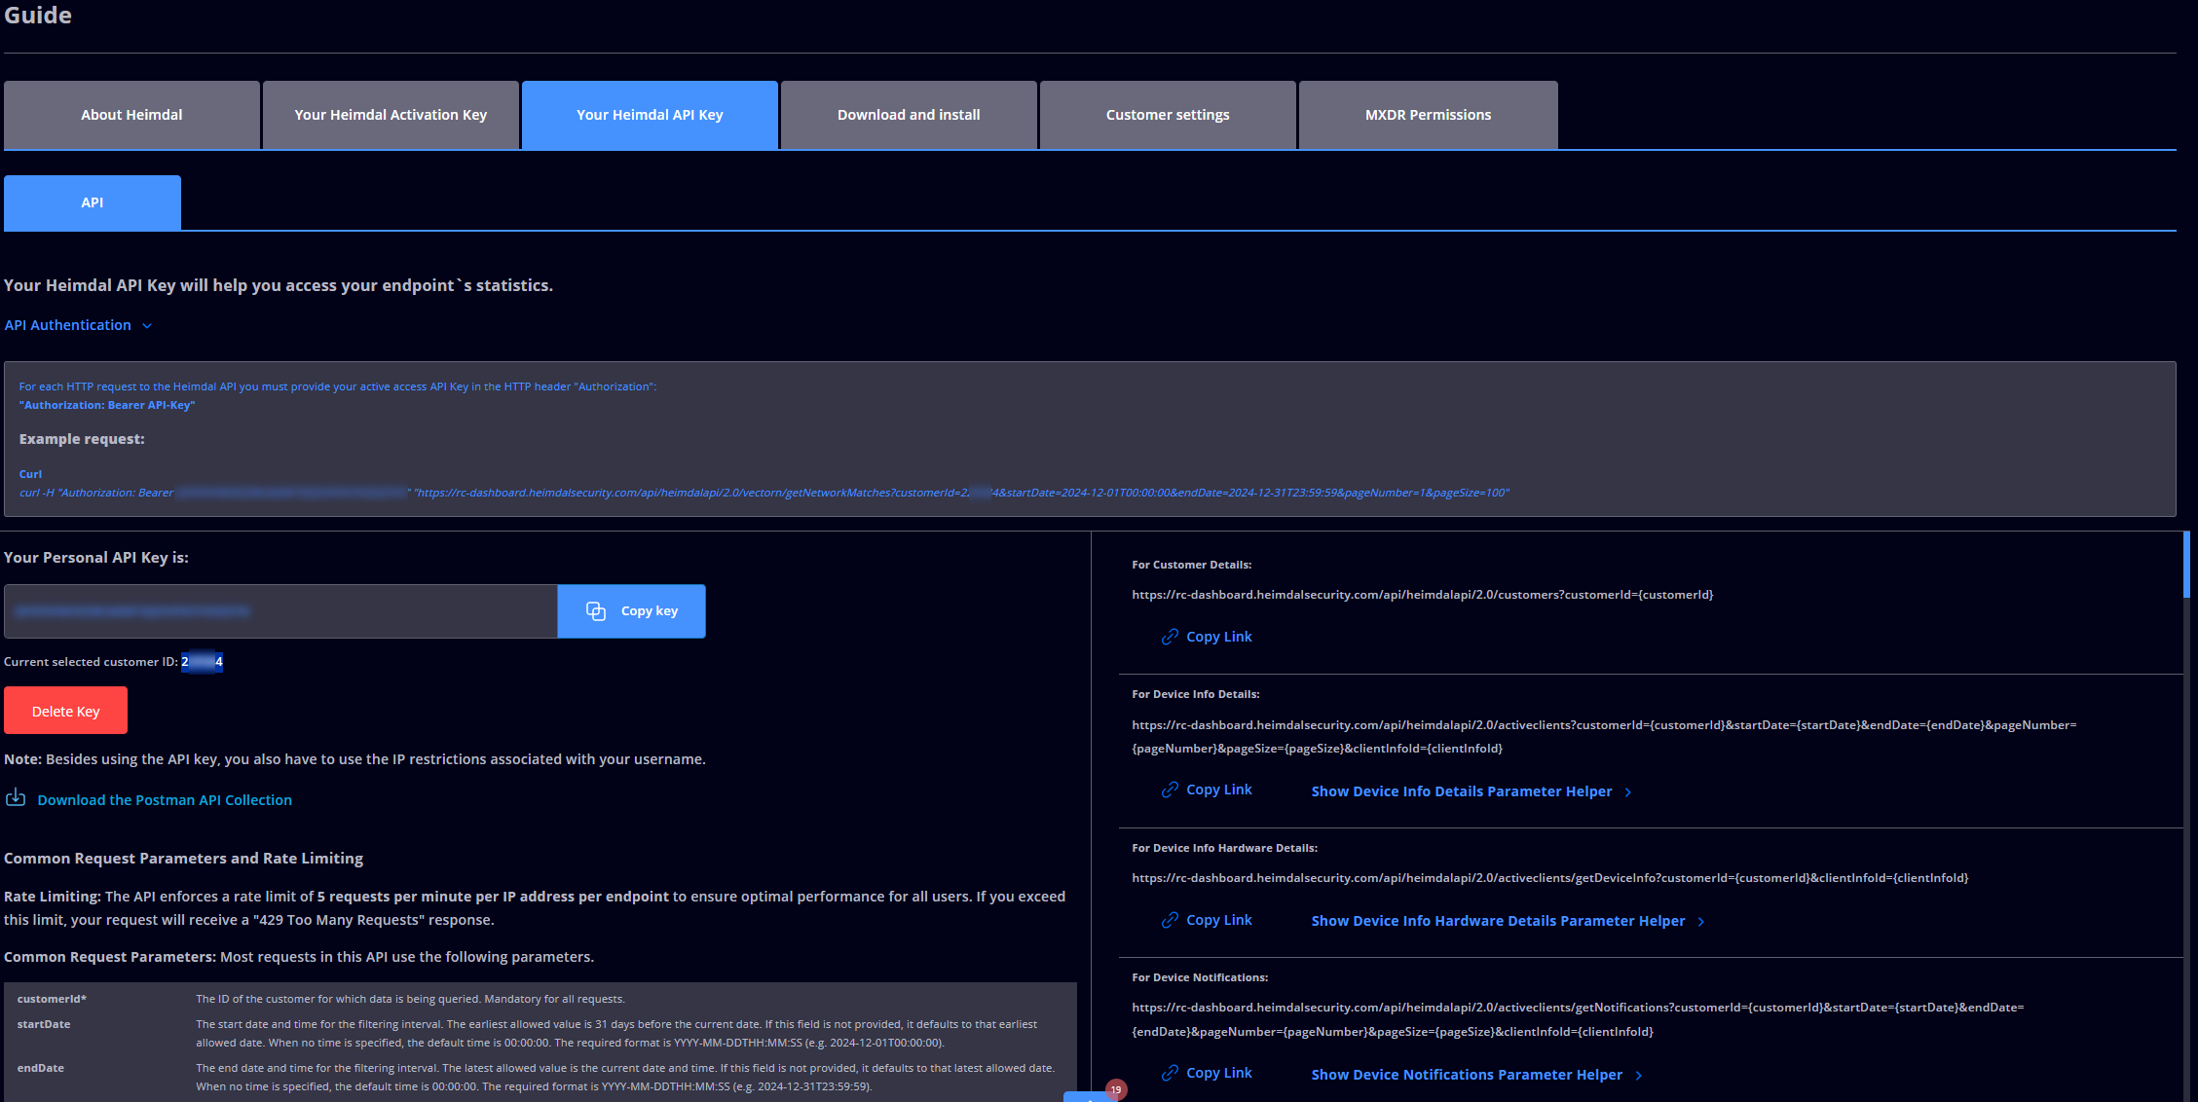Click the Guide page heading
This screenshot has height=1102, width=2198.
coord(38,16)
